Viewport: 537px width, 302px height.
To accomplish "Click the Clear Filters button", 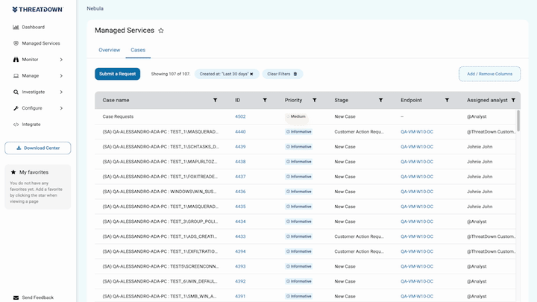I will (283, 74).
